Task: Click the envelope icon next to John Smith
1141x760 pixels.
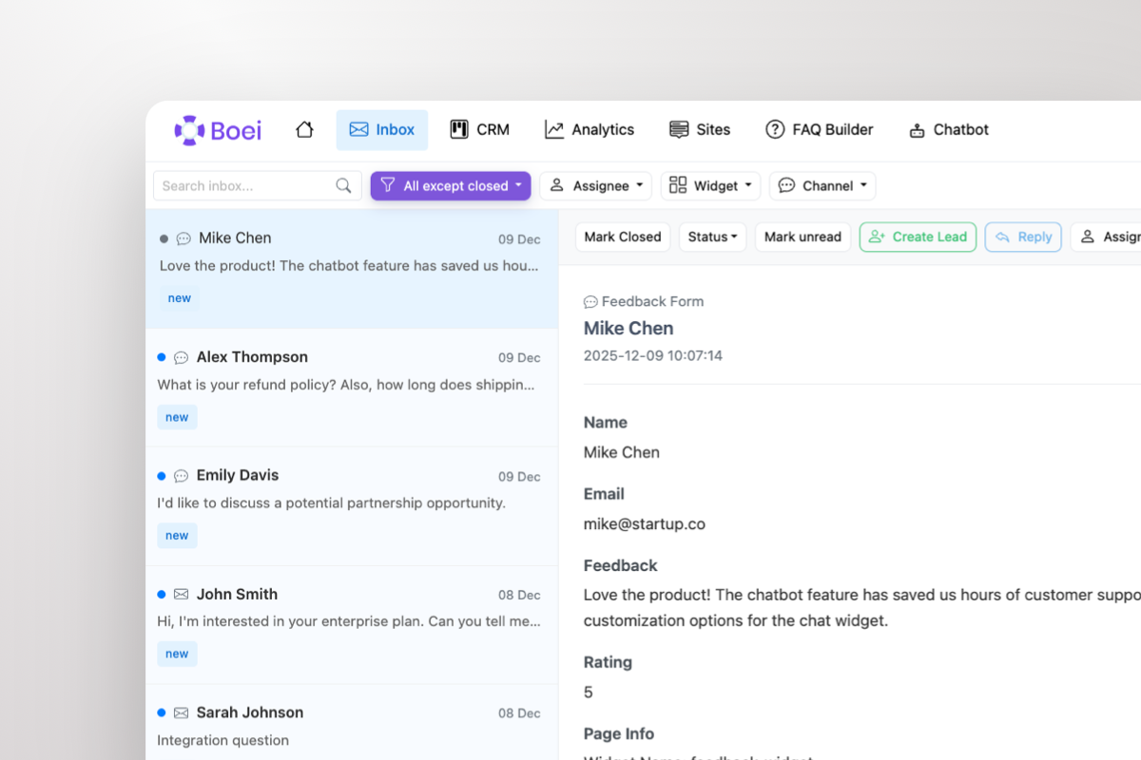Action: tap(181, 594)
